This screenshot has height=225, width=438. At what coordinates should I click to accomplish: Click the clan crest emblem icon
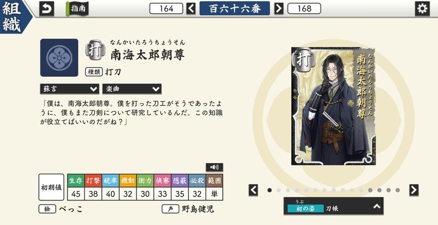click(59, 58)
